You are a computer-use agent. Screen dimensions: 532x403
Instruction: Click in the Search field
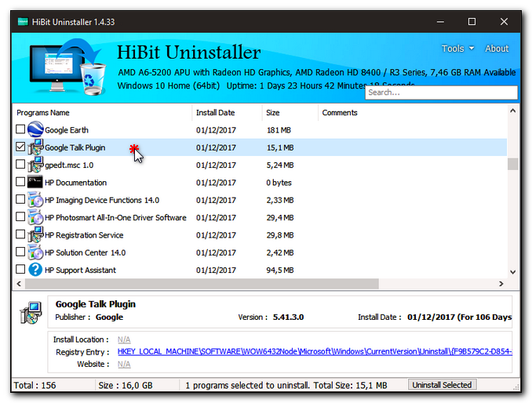click(442, 93)
